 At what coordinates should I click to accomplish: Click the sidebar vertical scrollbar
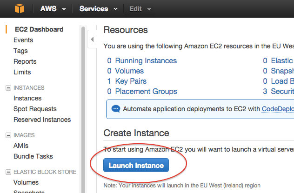coord(83,110)
